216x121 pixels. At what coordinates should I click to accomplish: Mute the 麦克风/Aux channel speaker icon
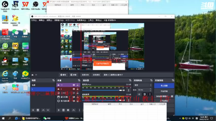pos(124,90)
